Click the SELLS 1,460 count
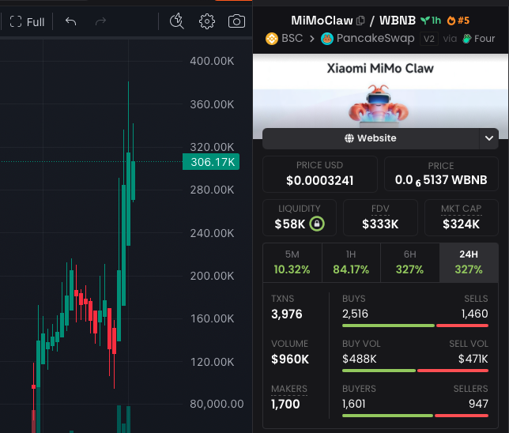 (x=474, y=314)
